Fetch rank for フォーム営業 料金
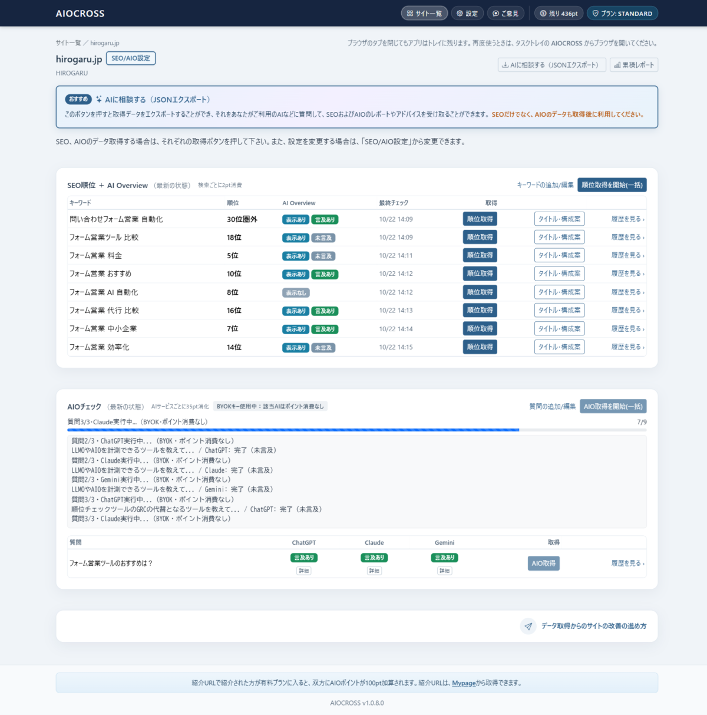Image resolution: width=707 pixels, height=715 pixels. click(480, 256)
